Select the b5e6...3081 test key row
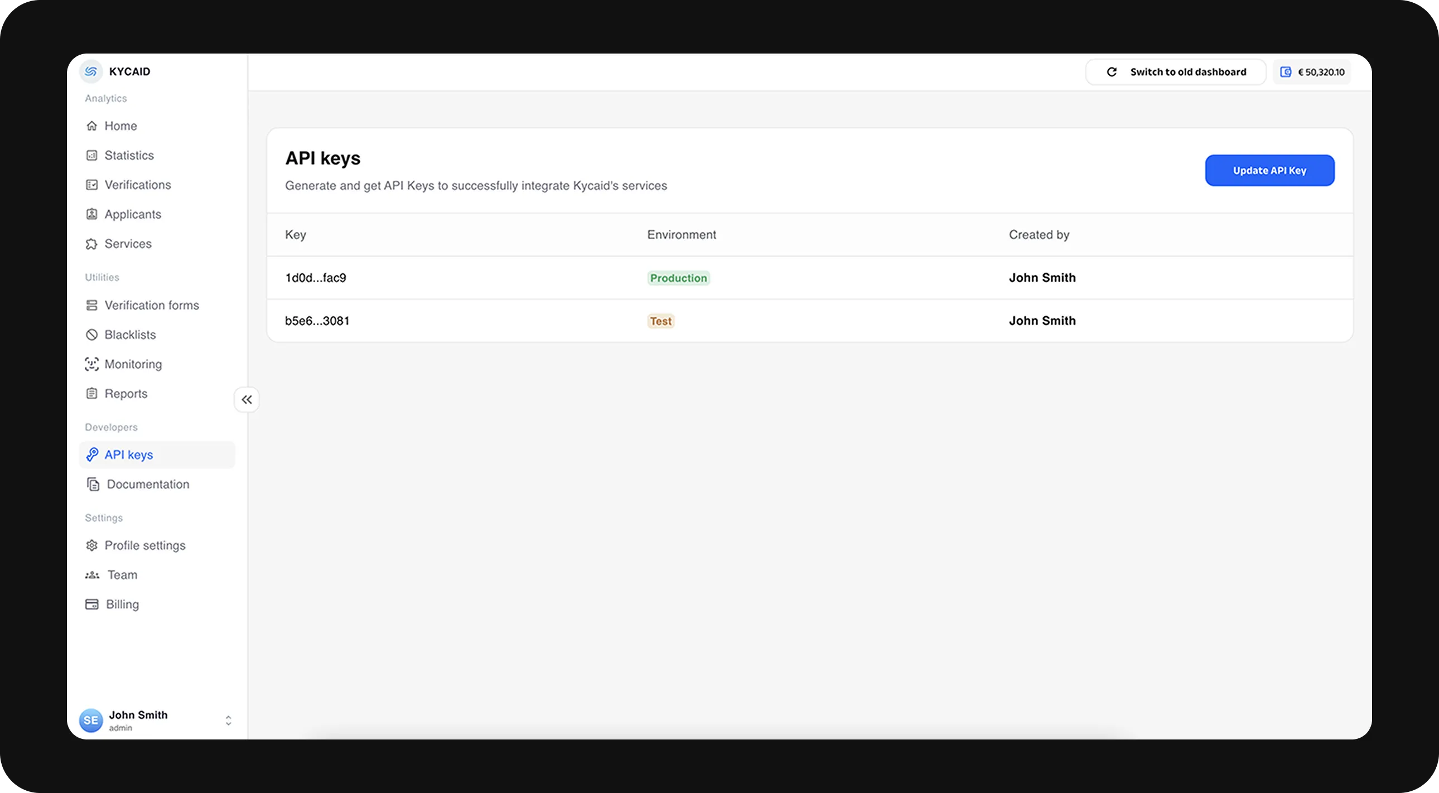The height and width of the screenshot is (793, 1439). pyautogui.click(x=317, y=321)
